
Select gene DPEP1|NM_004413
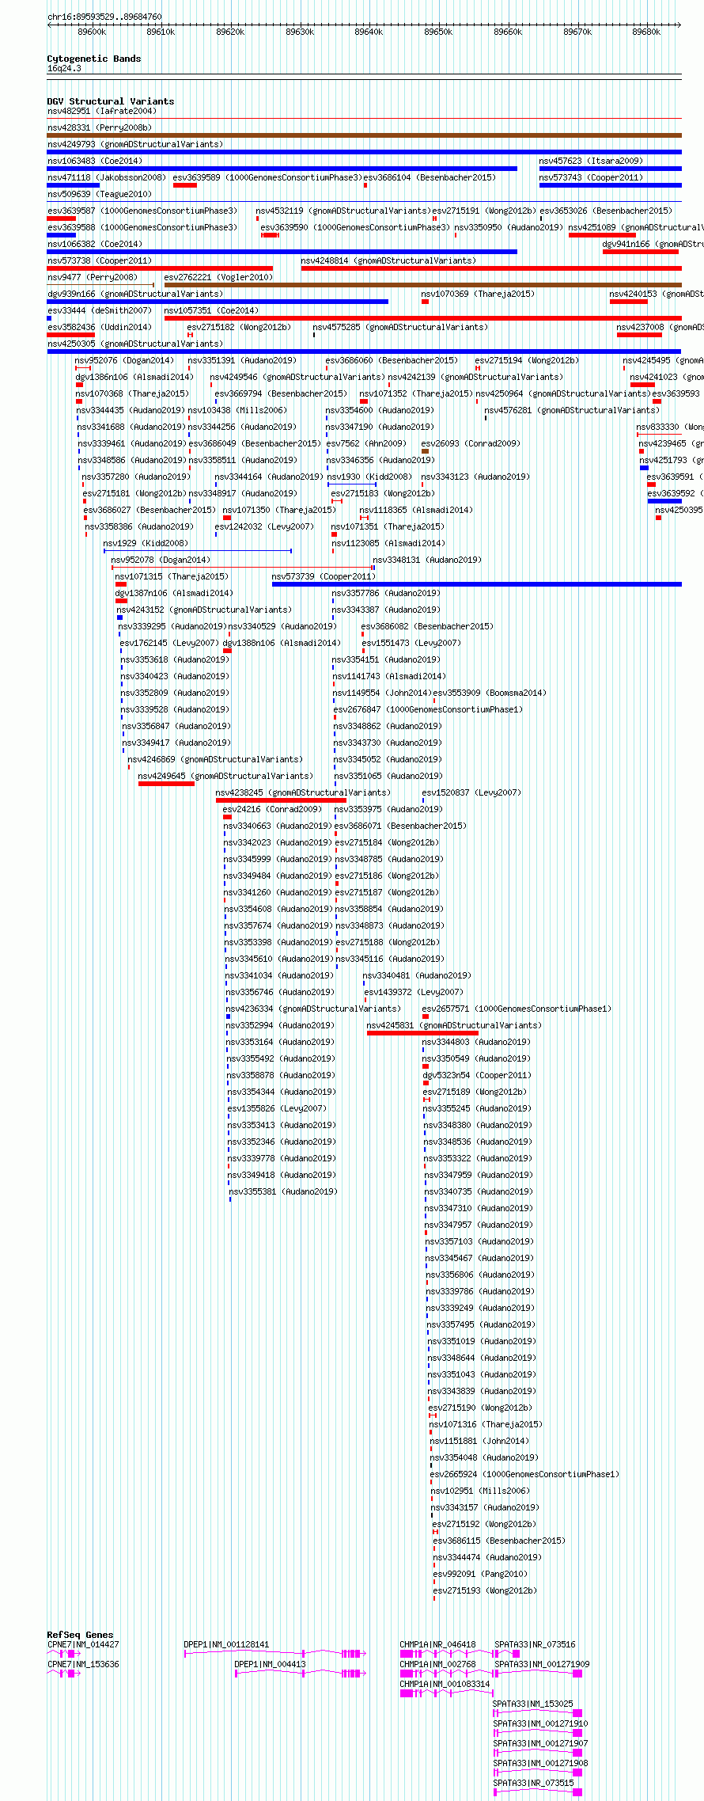coord(271,1664)
